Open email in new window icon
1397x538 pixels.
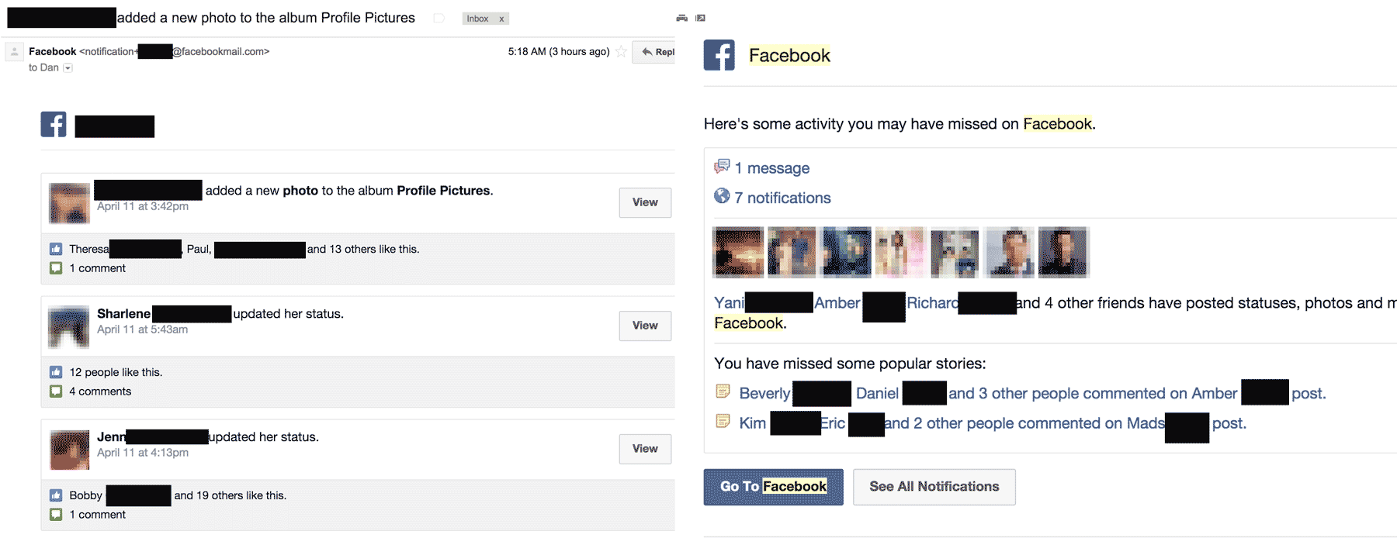click(700, 18)
